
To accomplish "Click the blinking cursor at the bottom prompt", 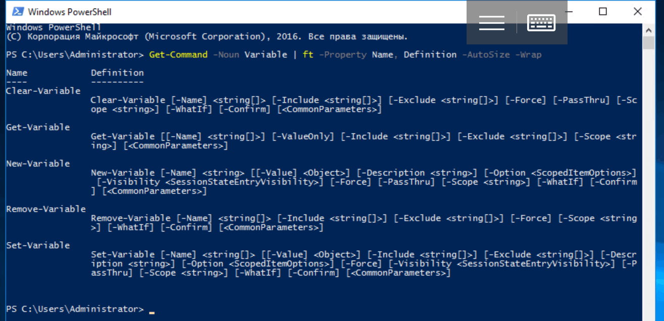I will click(x=151, y=313).
